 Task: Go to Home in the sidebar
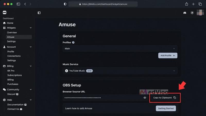pos(10,23)
